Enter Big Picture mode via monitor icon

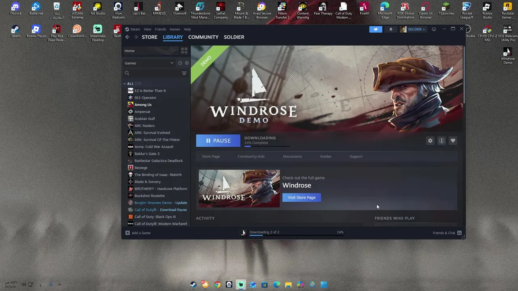[x=433, y=29]
